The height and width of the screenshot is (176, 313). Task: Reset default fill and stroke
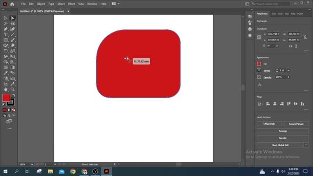tap(4, 104)
